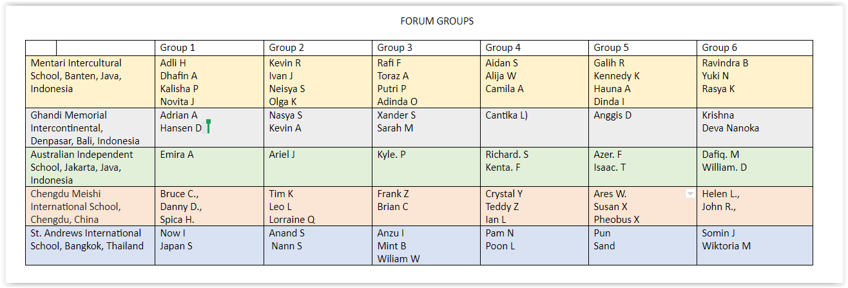Click the green cursor marker beside Hansen D

[x=208, y=126]
